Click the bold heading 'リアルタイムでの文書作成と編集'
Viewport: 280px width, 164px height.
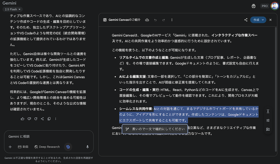(144, 58)
